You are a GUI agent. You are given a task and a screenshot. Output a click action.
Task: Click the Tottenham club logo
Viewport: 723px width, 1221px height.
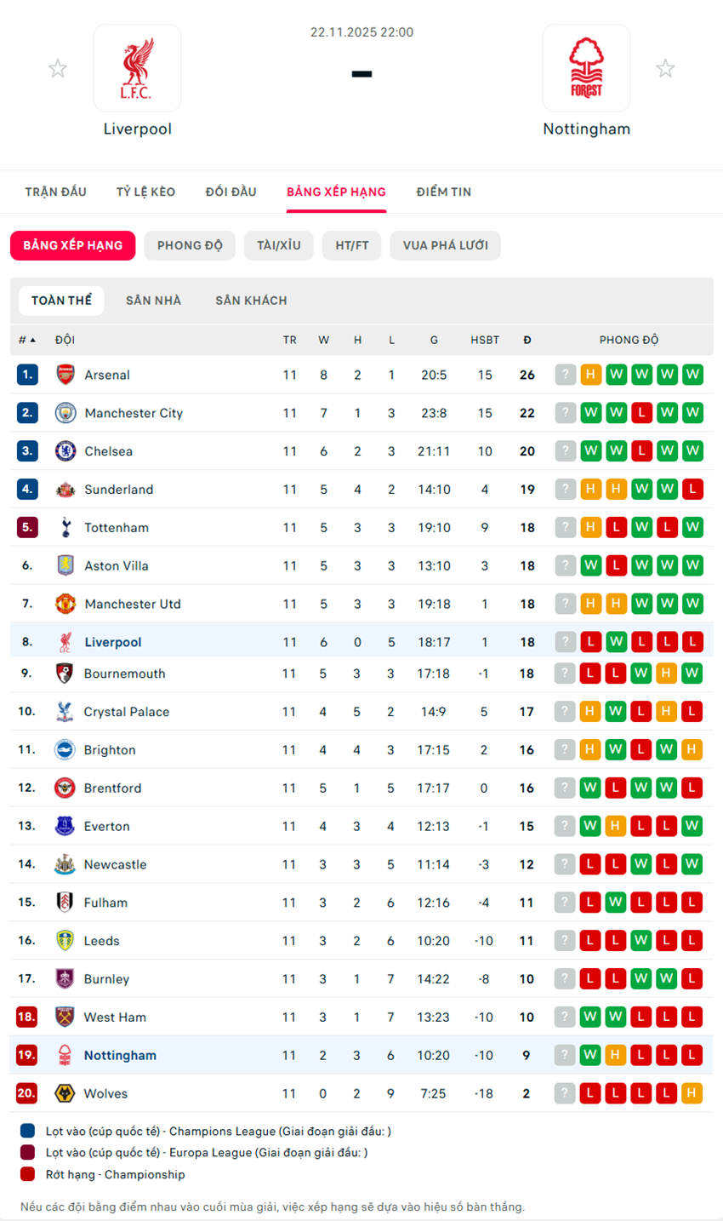pos(65,528)
